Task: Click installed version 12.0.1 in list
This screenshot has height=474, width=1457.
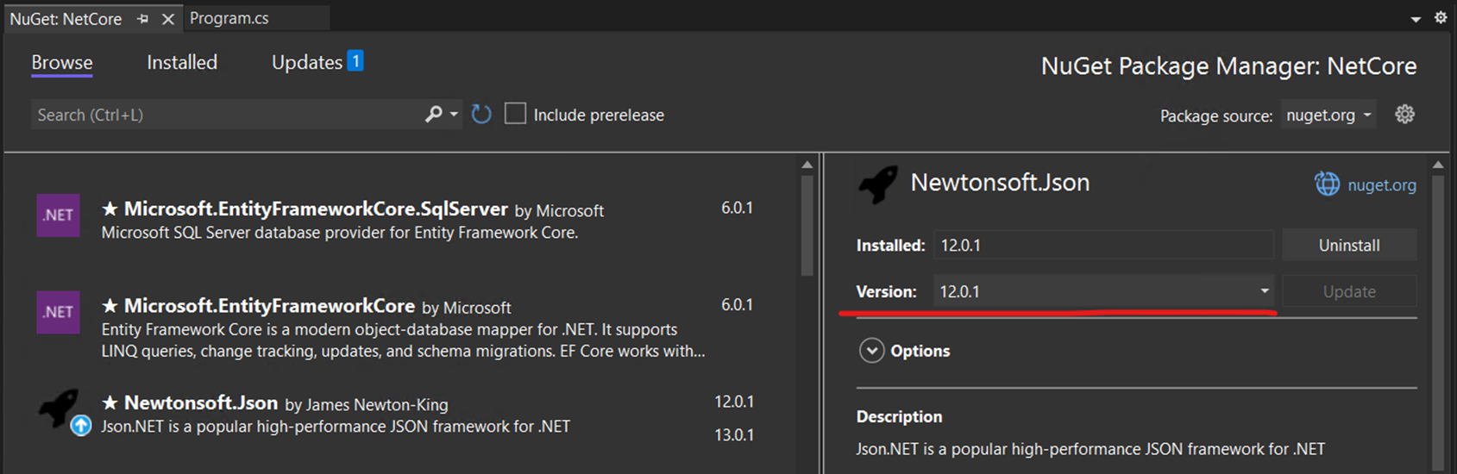Action: coord(734,402)
